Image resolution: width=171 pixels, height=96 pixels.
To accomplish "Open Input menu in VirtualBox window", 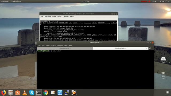I will click(59, 17).
